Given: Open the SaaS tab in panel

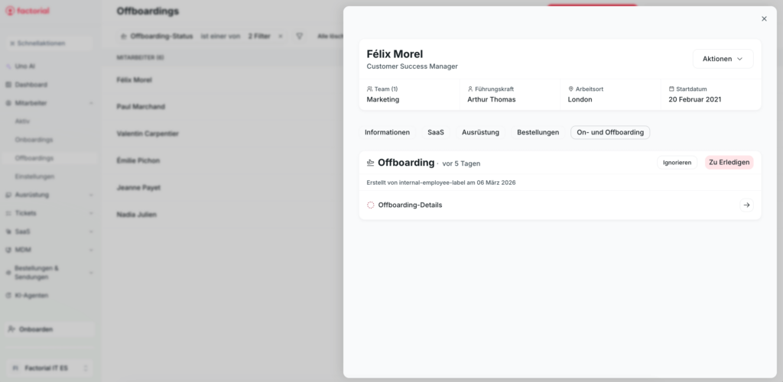Looking at the screenshot, I should [436, 132].
